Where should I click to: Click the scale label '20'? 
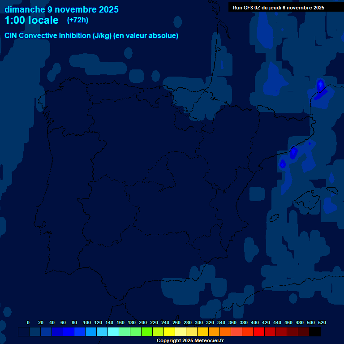(x=41, y=322)
